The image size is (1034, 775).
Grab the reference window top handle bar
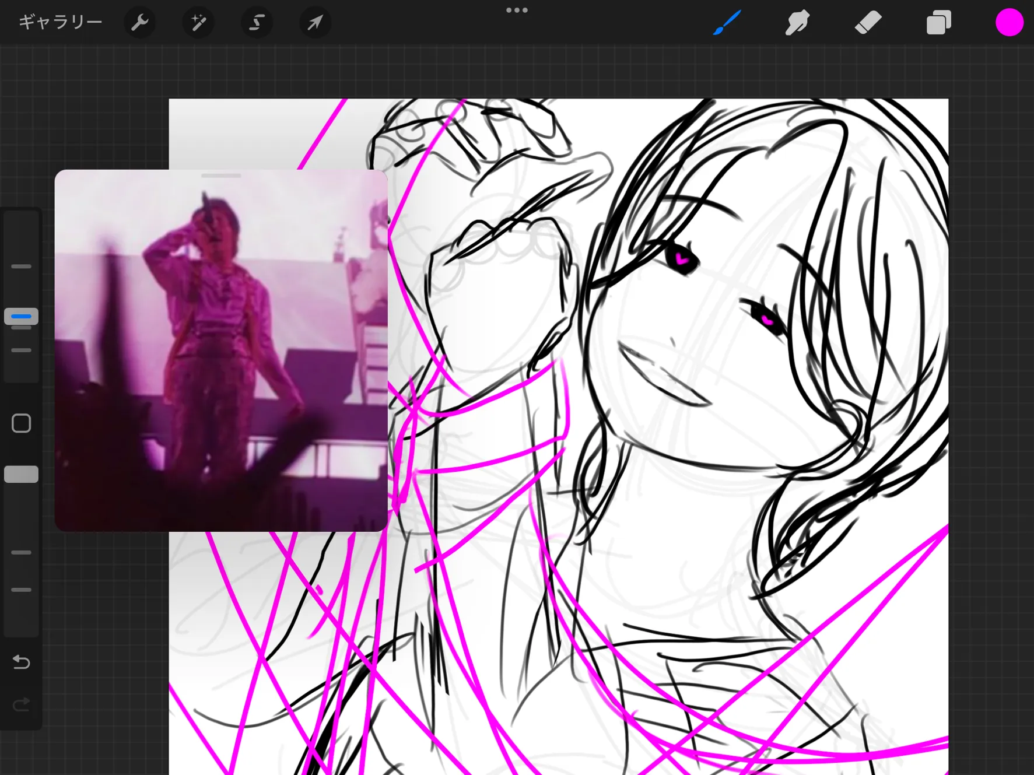[221, 175]
